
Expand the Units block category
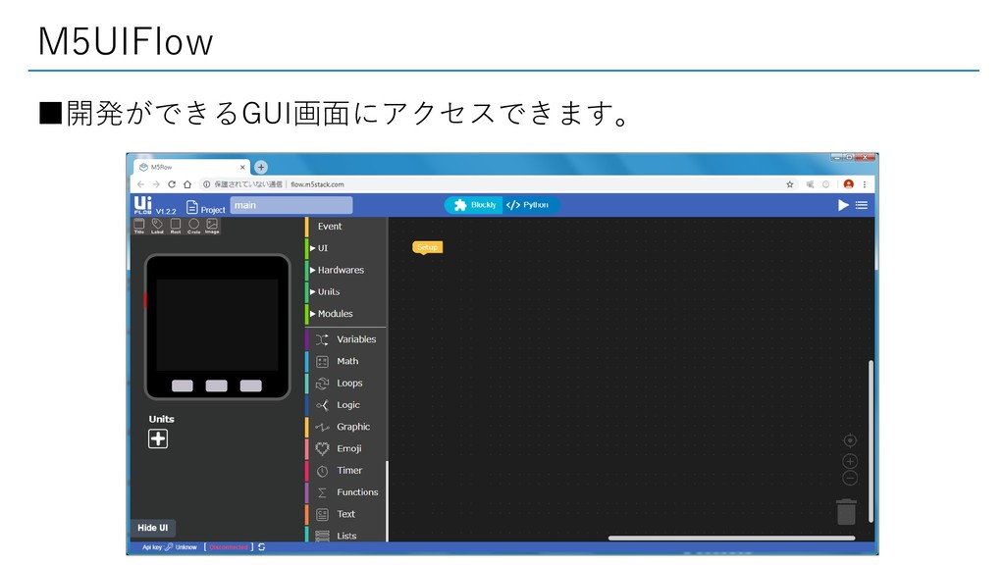tap(346, 291)
